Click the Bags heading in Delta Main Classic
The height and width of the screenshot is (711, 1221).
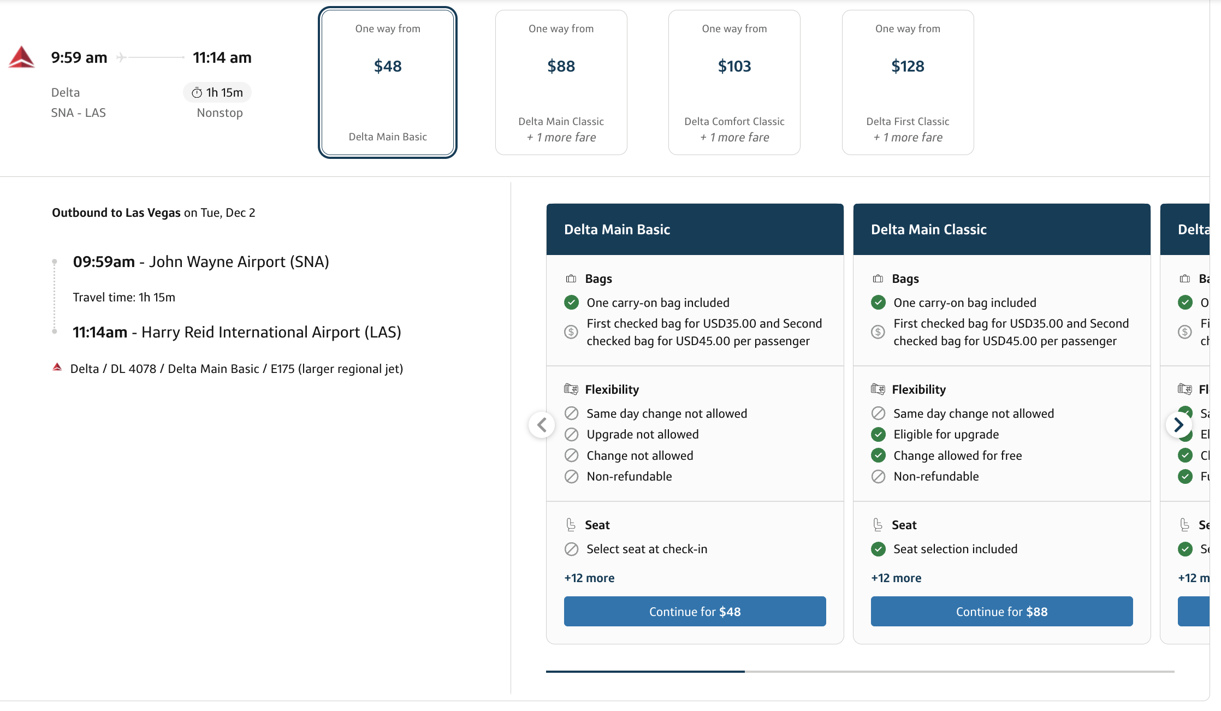[x=905, y=279]
